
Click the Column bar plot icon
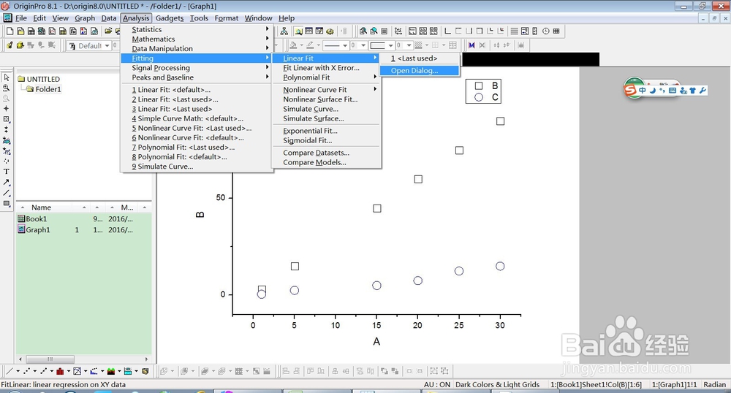(x=60, y=371)
